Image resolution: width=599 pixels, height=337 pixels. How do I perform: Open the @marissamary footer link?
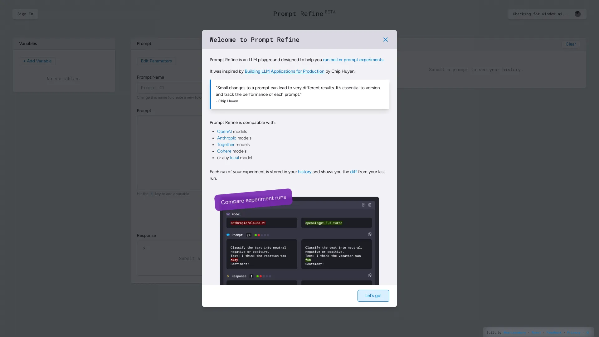point(515,333)
